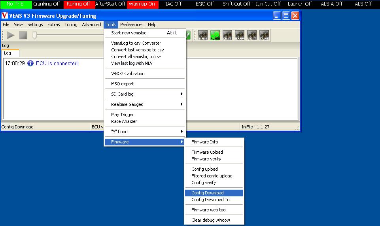Close the open Tools menu
Viewport: 380px width, 226px height.
pos(111,24)
